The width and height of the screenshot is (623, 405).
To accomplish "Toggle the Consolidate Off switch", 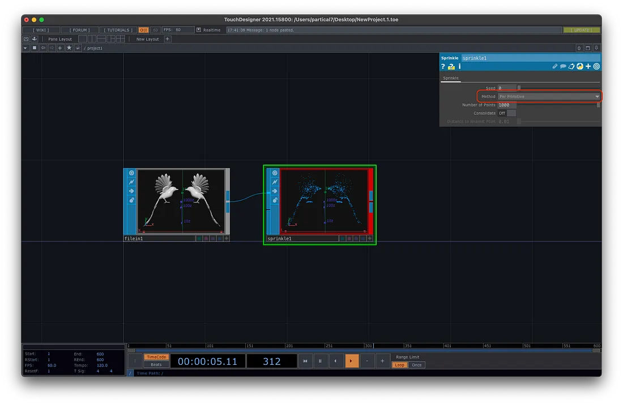I will 507,113.
